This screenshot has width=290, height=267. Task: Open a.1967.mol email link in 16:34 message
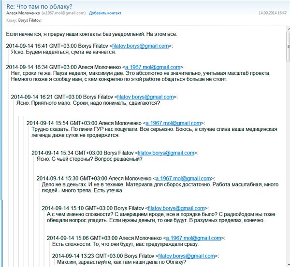[153, 67]
